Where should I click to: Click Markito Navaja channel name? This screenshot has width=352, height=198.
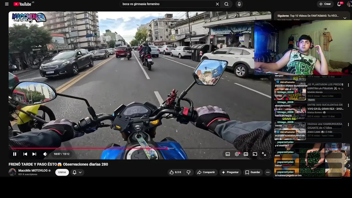tap(315, 92)
